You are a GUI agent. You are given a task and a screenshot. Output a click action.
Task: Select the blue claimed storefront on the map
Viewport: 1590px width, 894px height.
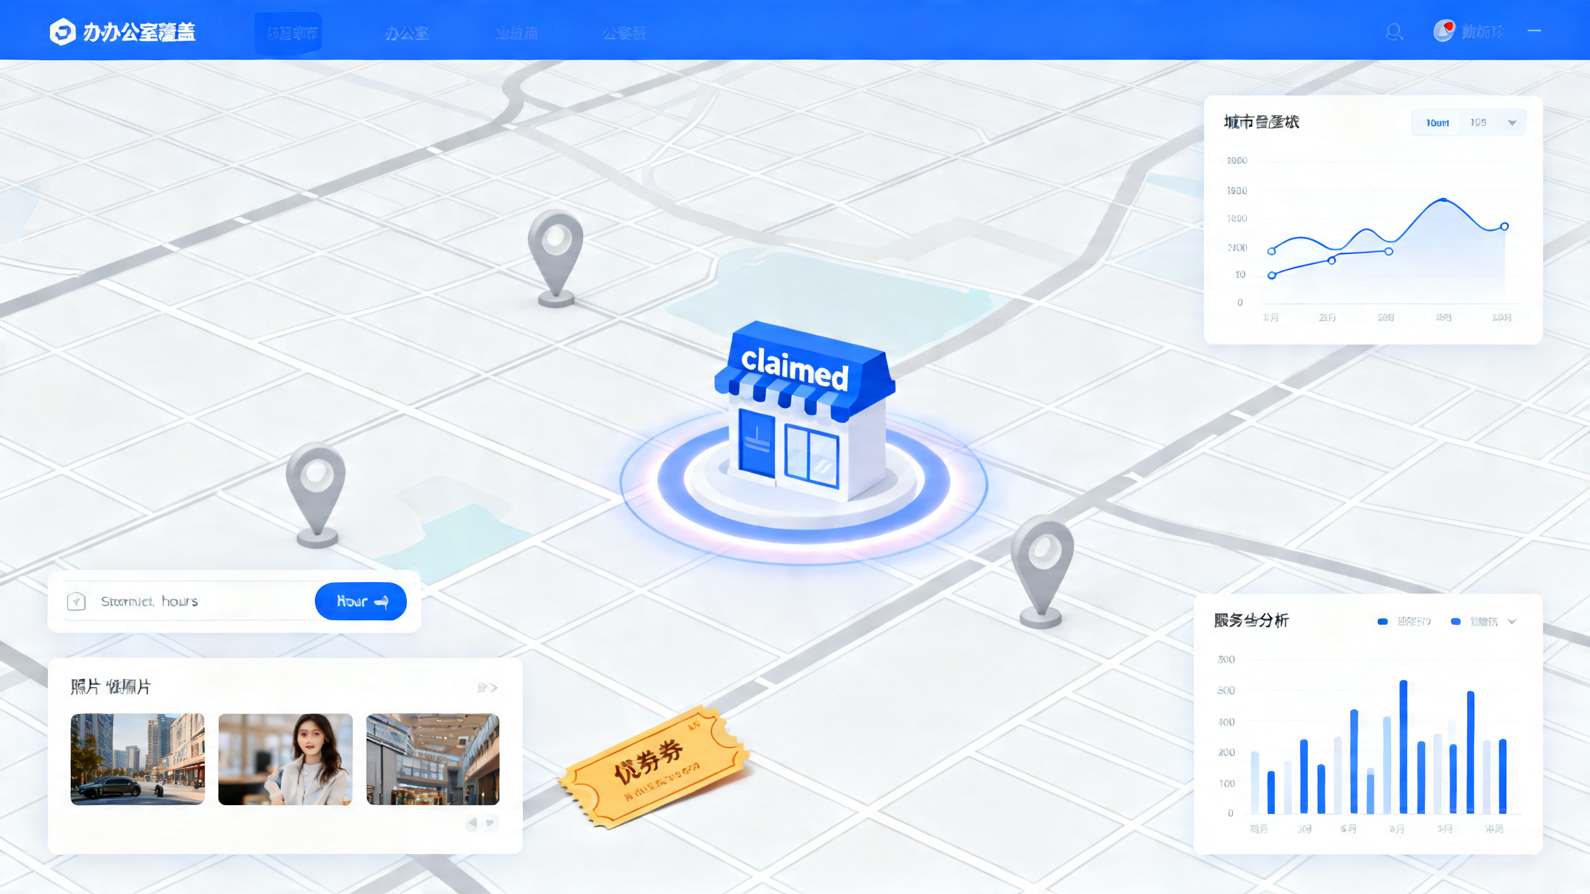805,410
